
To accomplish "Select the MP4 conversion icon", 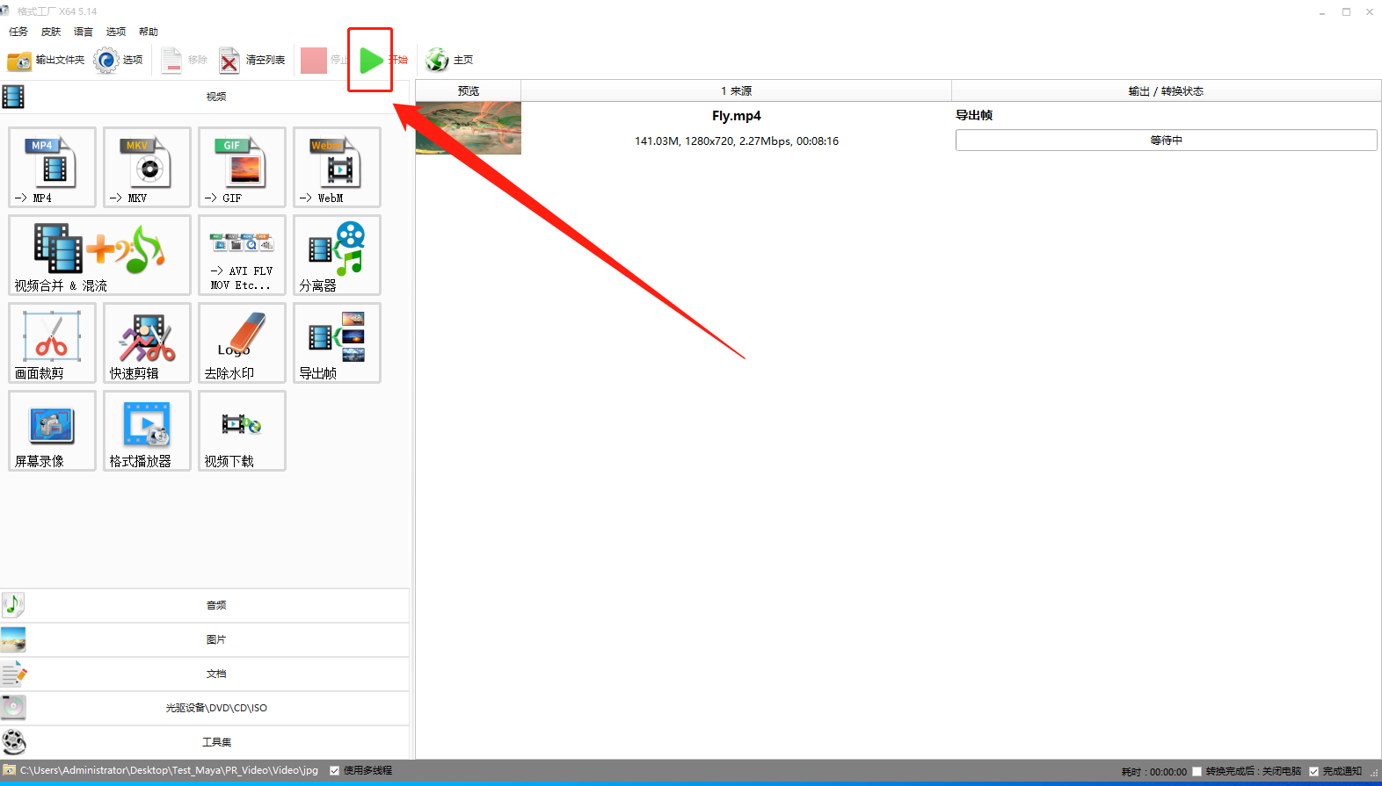I will point(52,167).
